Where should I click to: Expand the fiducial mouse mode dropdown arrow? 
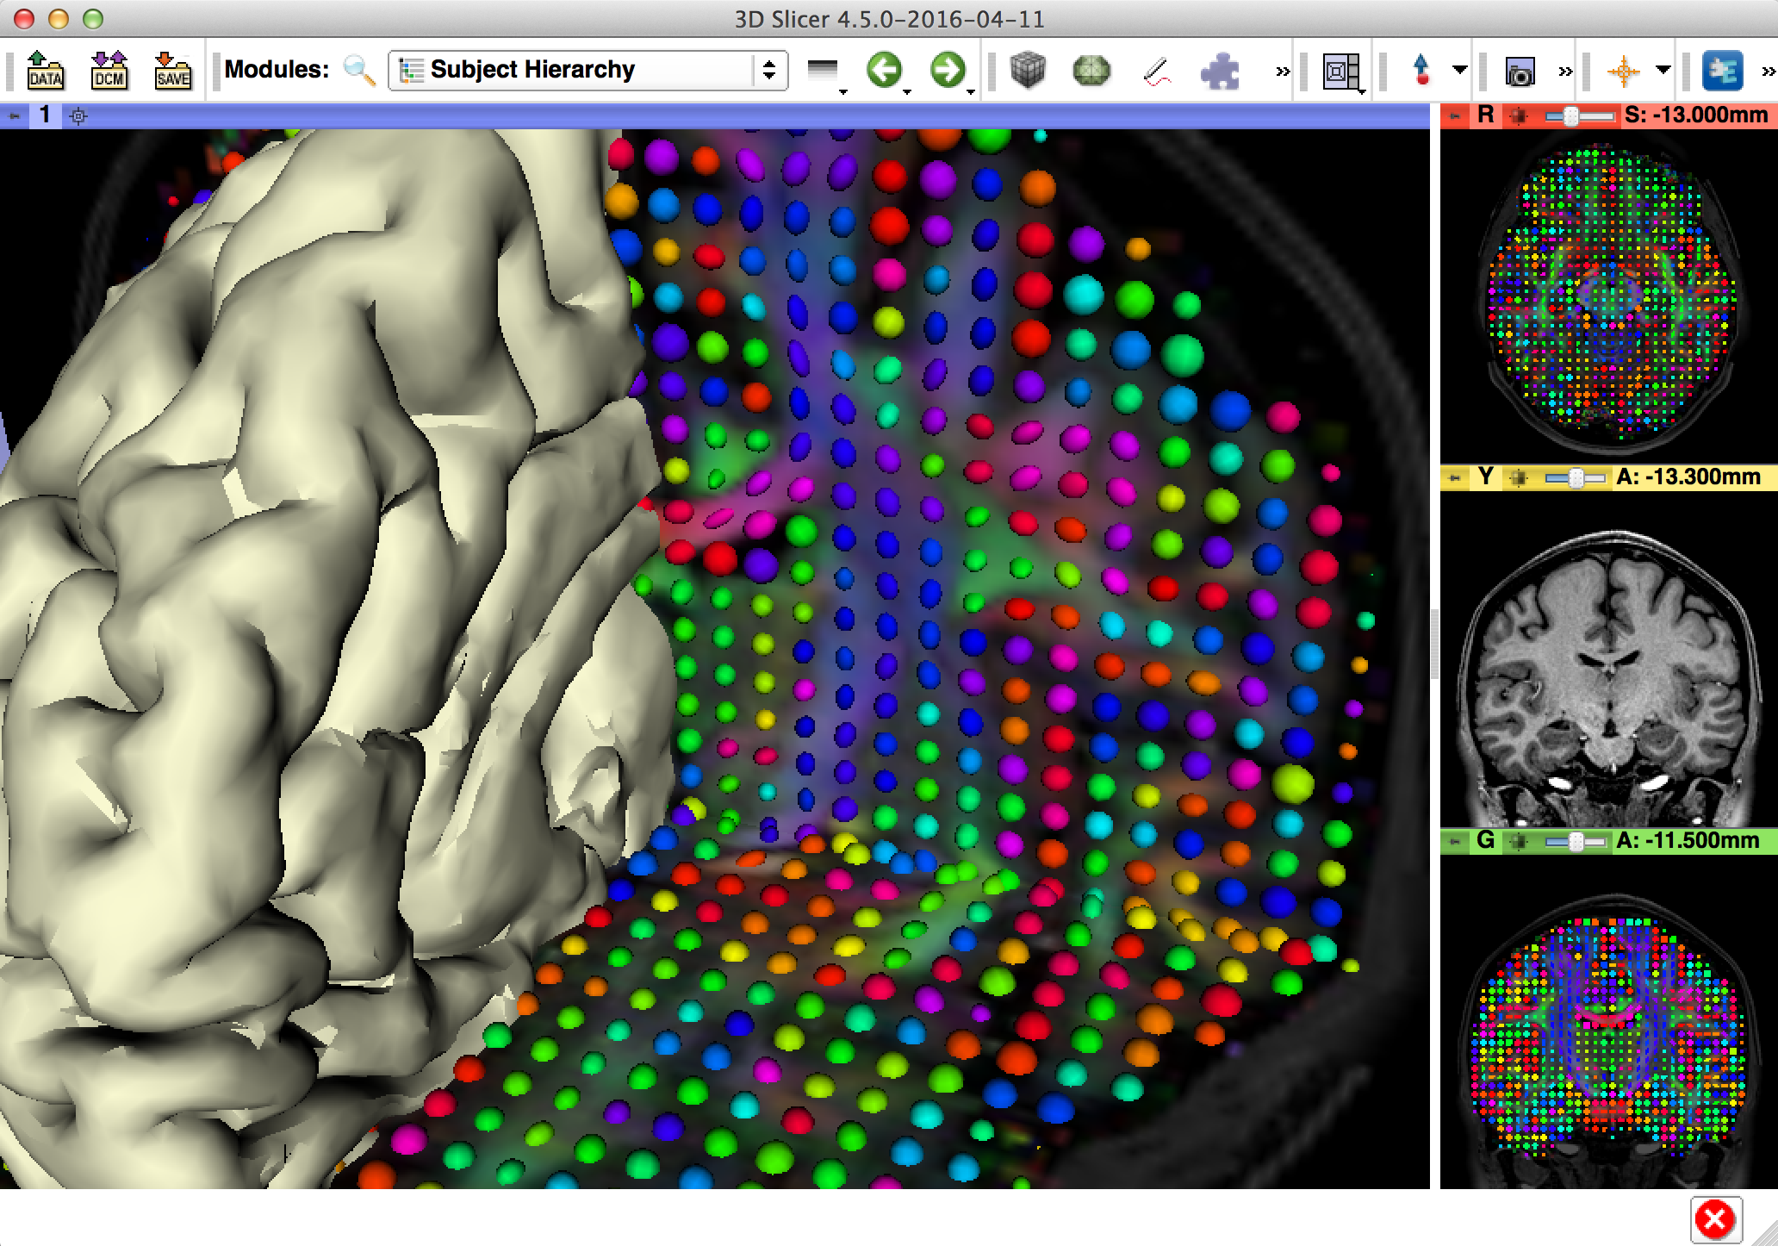tap(1460, 70)
